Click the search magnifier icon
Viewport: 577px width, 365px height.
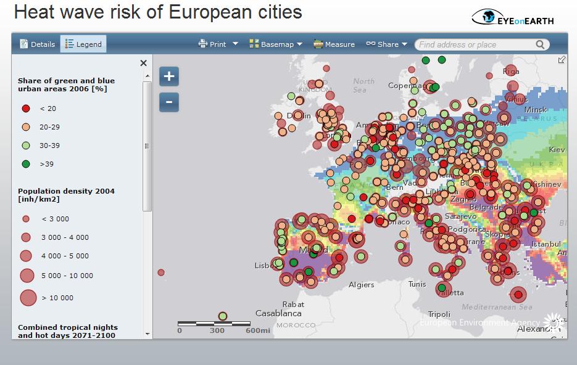tap(541, 44)
